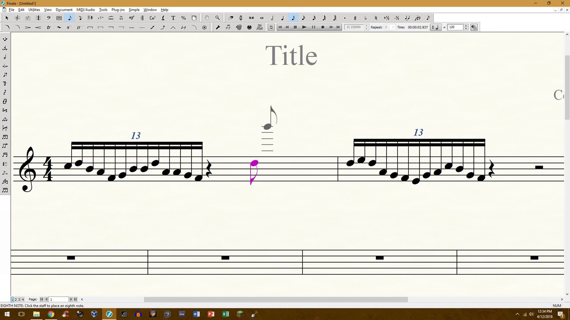Click the page number input field
Viewport: 570px width, 320px height.
58,300
